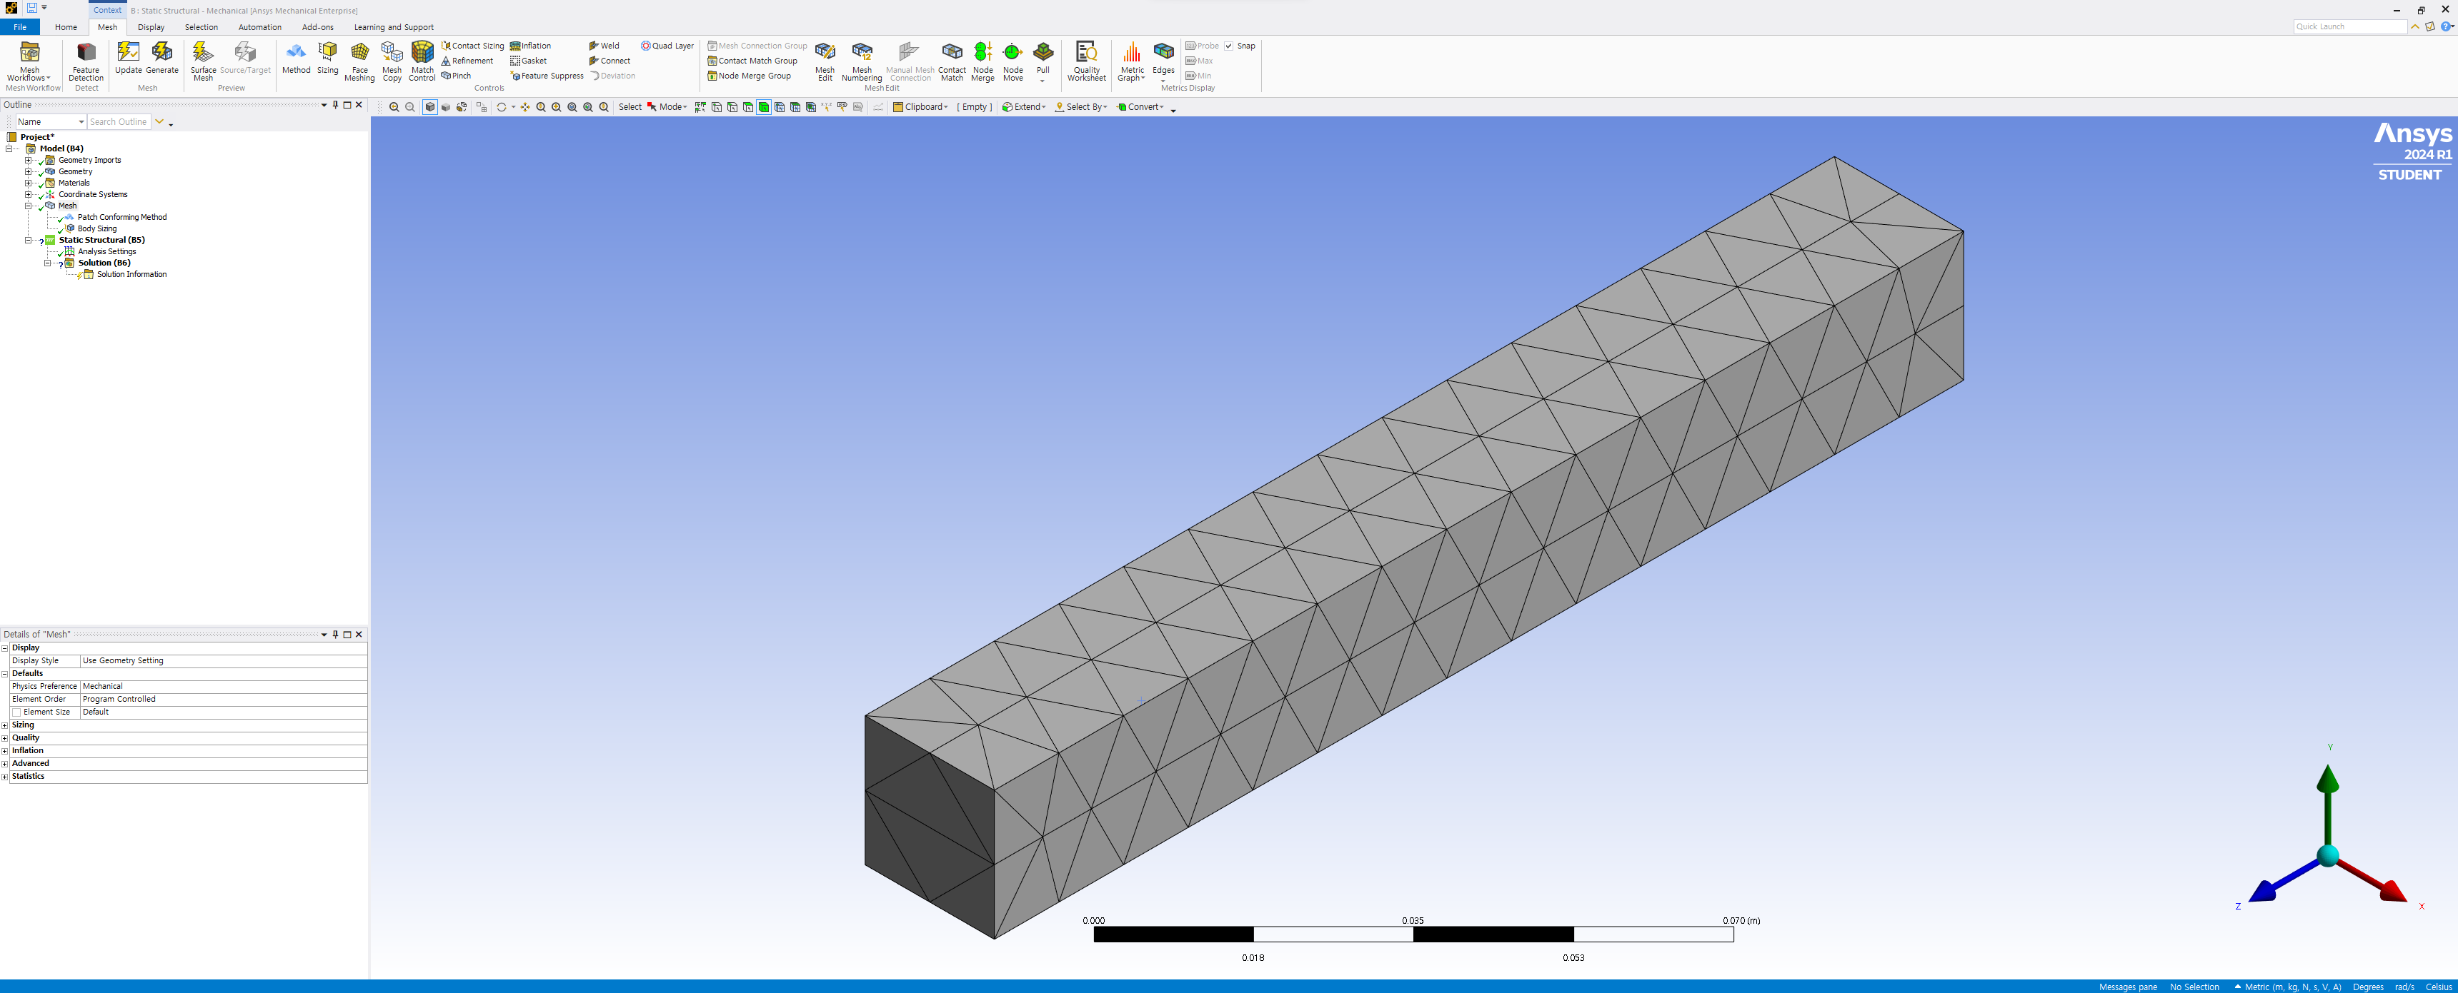Image resolution: width=2458 pixels, height=993 pixels.
Task: Click the Select toolbar button
Action: pos(630,107)
